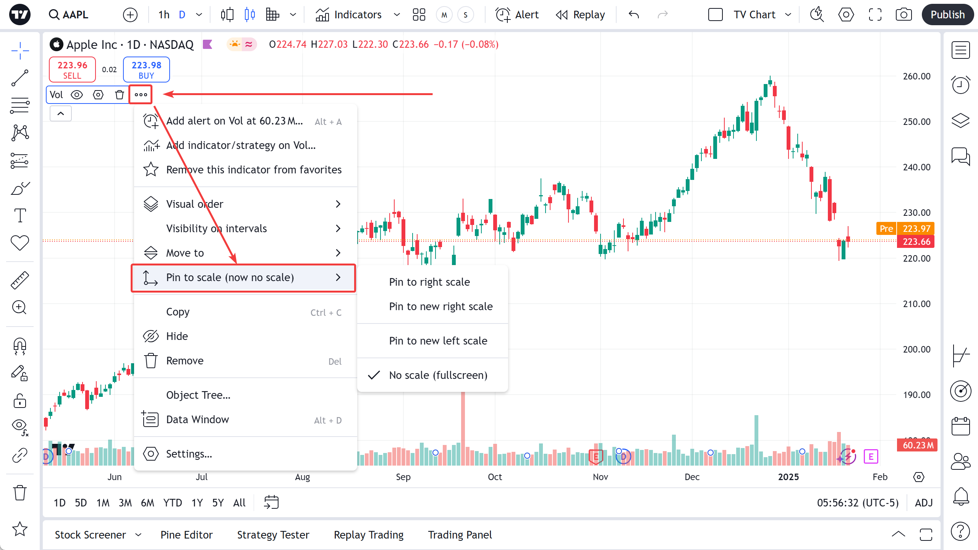The width and height of the screenshot is (978, 550).
Task: Toggle Vol indicator visibility eye icon
Action: pos(77,95)
